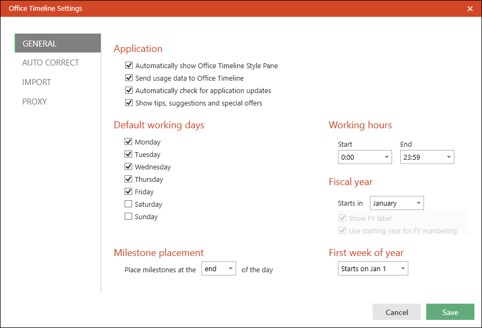Uncheck Send usage data to Office Timeline
Viewport: 482px width, 328px height.
[x=129, y=78]
